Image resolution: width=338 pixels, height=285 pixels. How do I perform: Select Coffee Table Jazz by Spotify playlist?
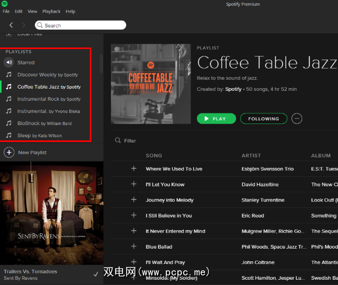49,87
